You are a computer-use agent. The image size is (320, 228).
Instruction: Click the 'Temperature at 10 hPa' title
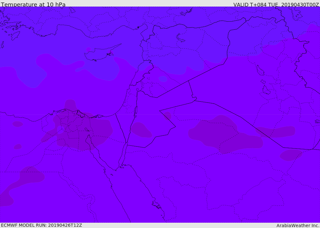click(33, 4)
